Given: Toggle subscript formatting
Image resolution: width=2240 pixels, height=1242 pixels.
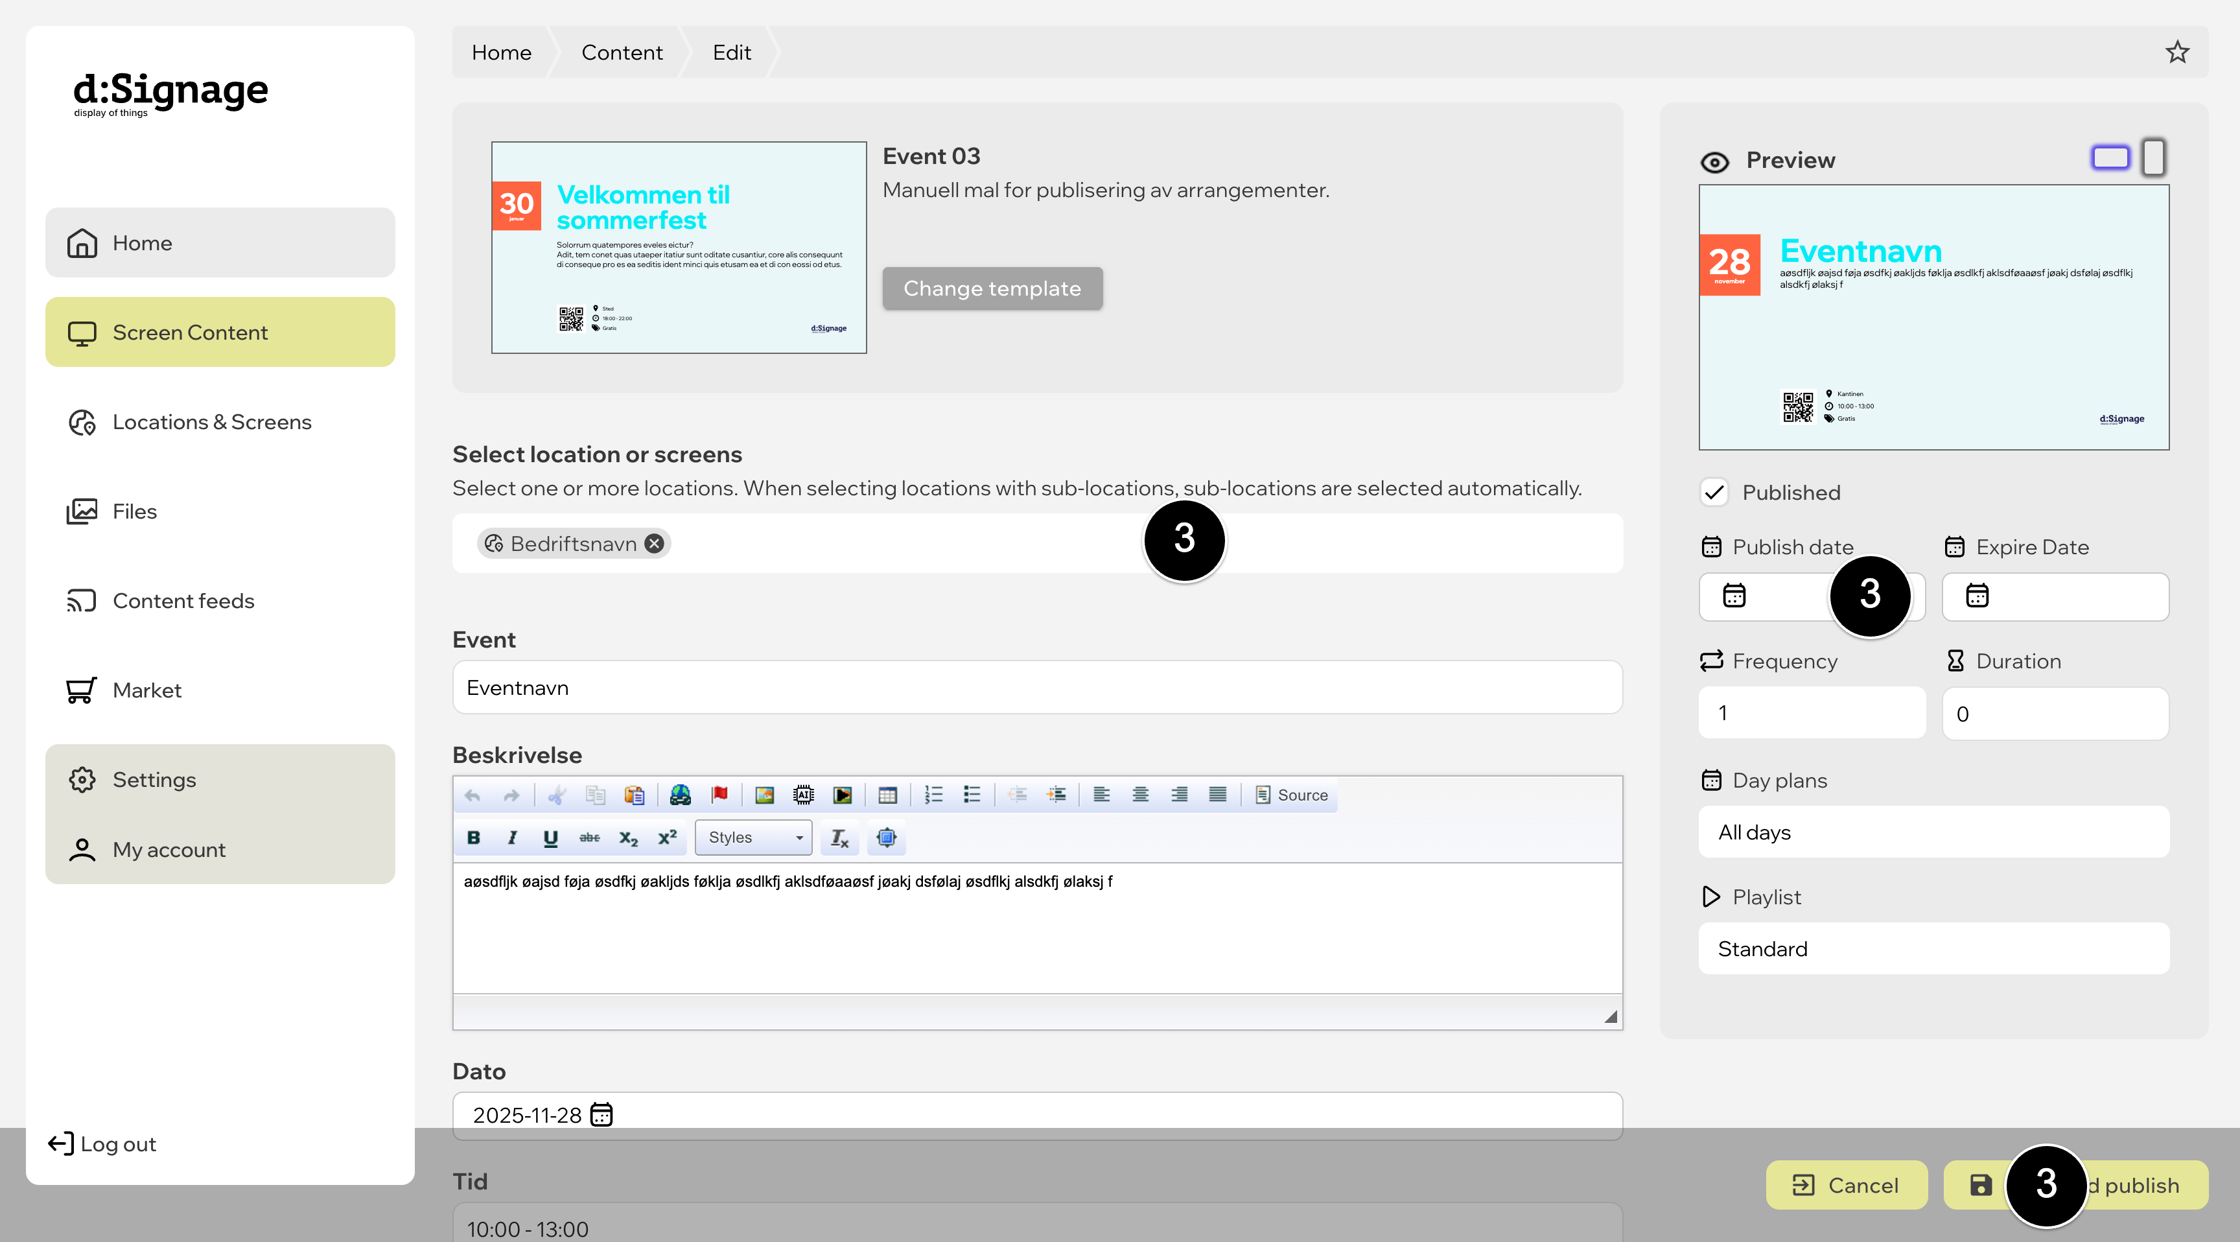Looking at the screenshot, I should point(629,838).
